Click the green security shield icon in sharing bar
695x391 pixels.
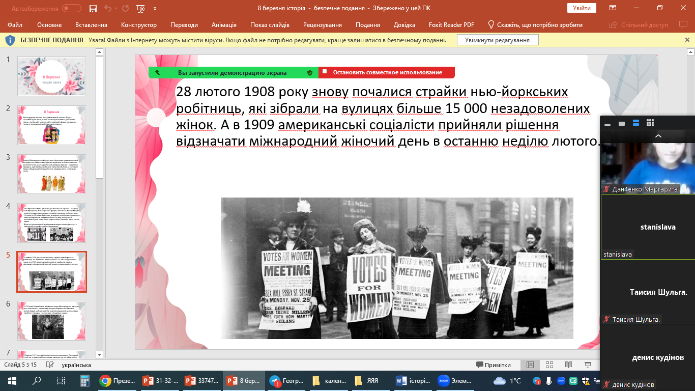click(x=309, y=72)
